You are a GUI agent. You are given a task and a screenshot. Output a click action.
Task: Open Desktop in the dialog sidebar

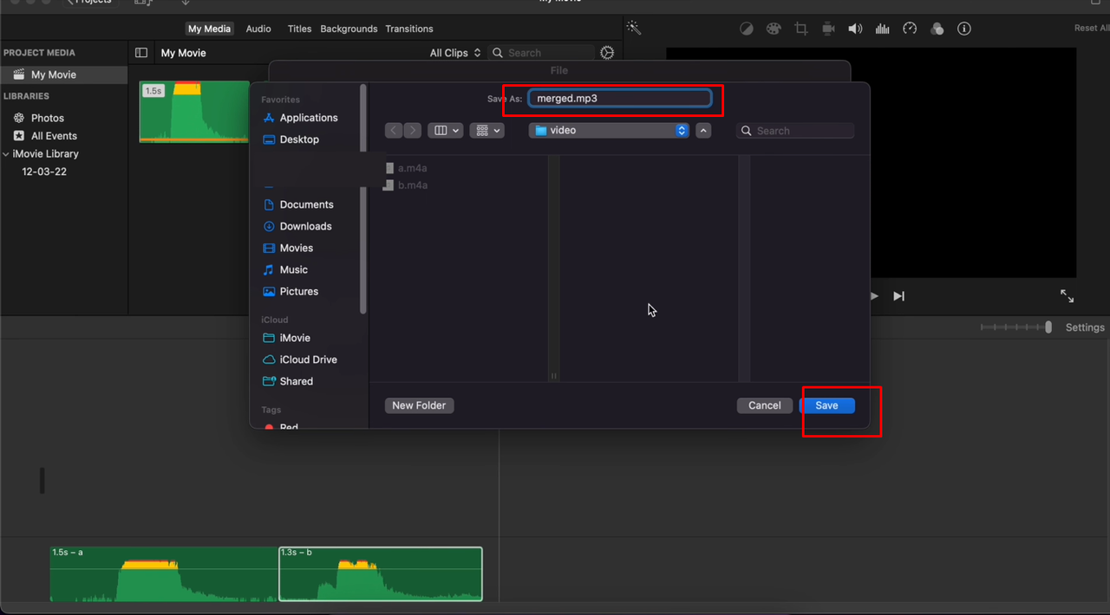click(299, 139)
